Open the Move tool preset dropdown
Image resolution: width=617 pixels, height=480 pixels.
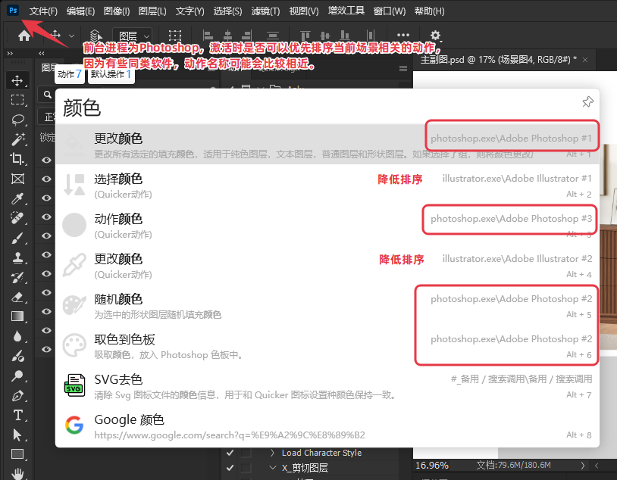(71, 36)
